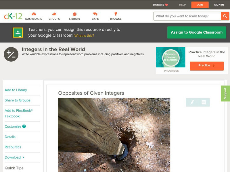Viewport: 230px width, 172px height.
Task: Open the Details link
Action: pyautogui.click(x=10, y=137)
